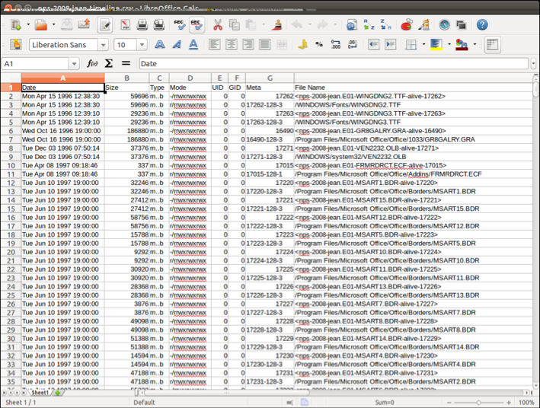This screenshot has height=408, width=540.
Task: Open the Liberation Sans font dropdown
Action: [x=104, y=45]
